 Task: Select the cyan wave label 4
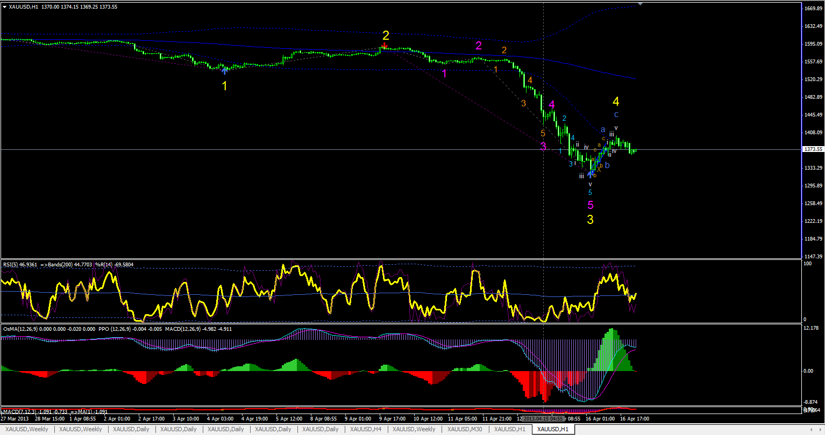(x=573, y=137)
